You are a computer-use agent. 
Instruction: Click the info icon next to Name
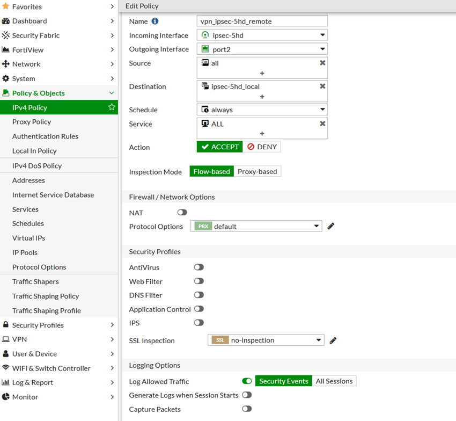[155, 21]
